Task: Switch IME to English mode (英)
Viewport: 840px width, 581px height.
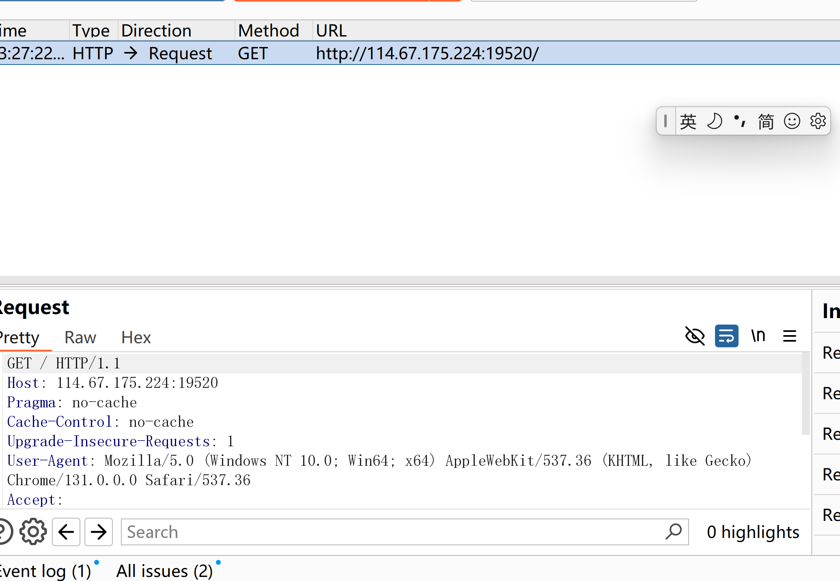Action: click(x=688, y=121)
